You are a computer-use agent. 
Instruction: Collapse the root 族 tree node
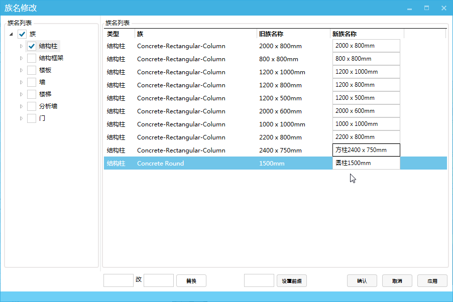point(11,34)
